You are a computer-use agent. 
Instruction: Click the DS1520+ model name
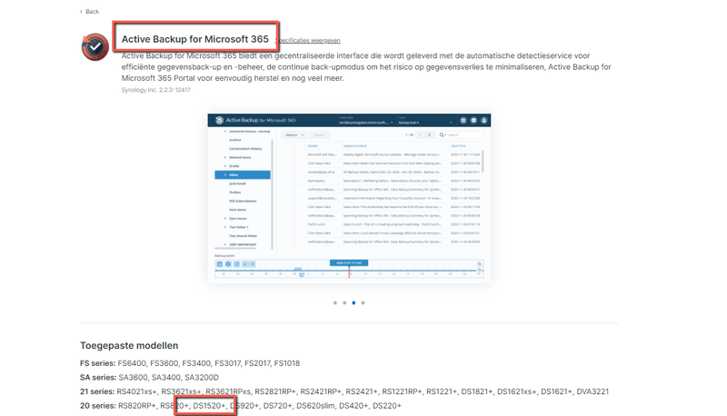pos(209,406)
